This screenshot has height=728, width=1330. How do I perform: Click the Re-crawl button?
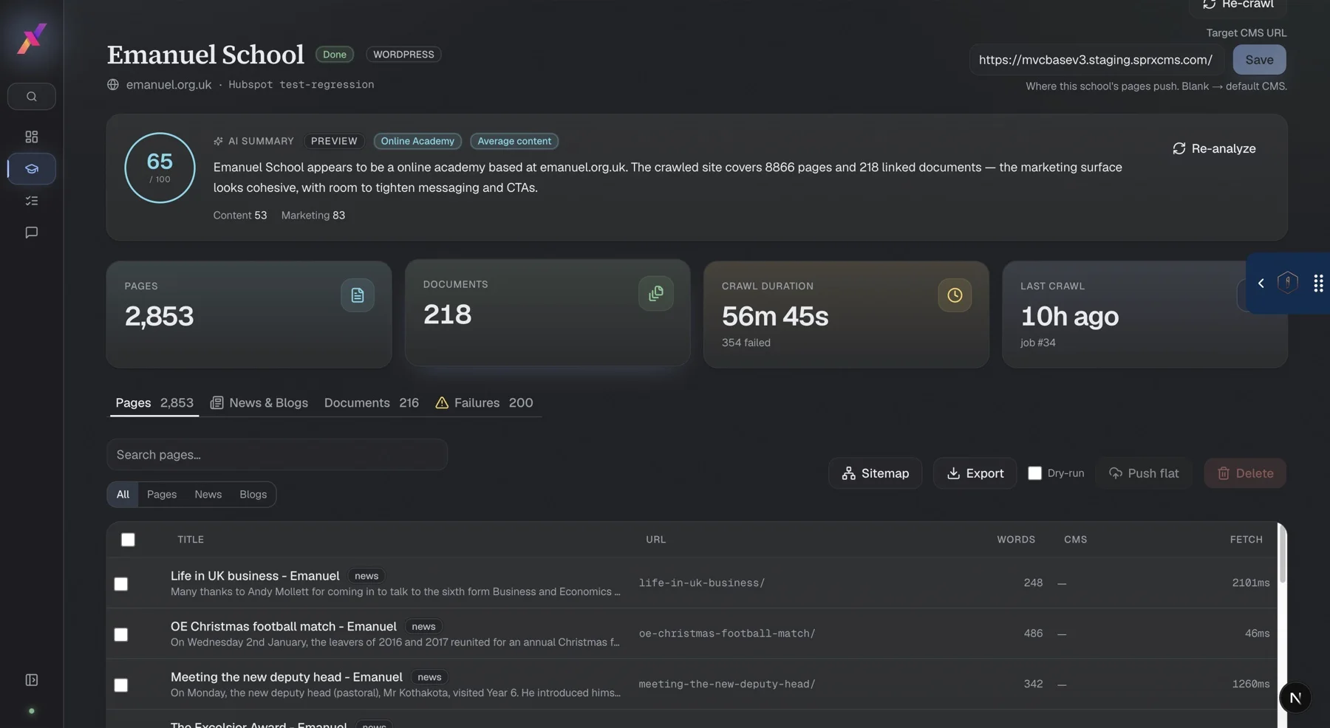1238,6
